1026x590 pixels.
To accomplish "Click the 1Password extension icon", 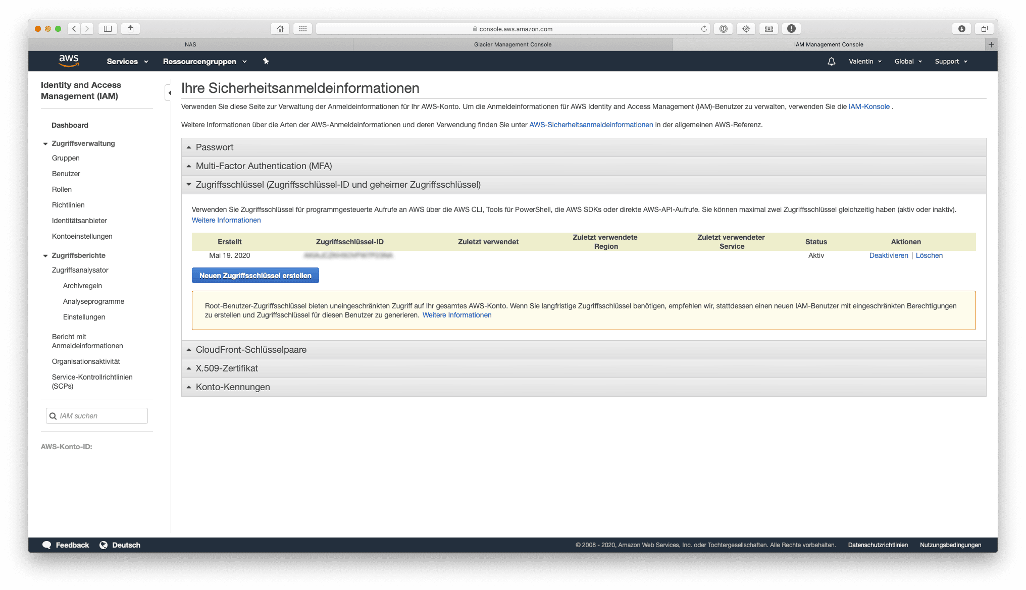I will click(x=724, y=29).
